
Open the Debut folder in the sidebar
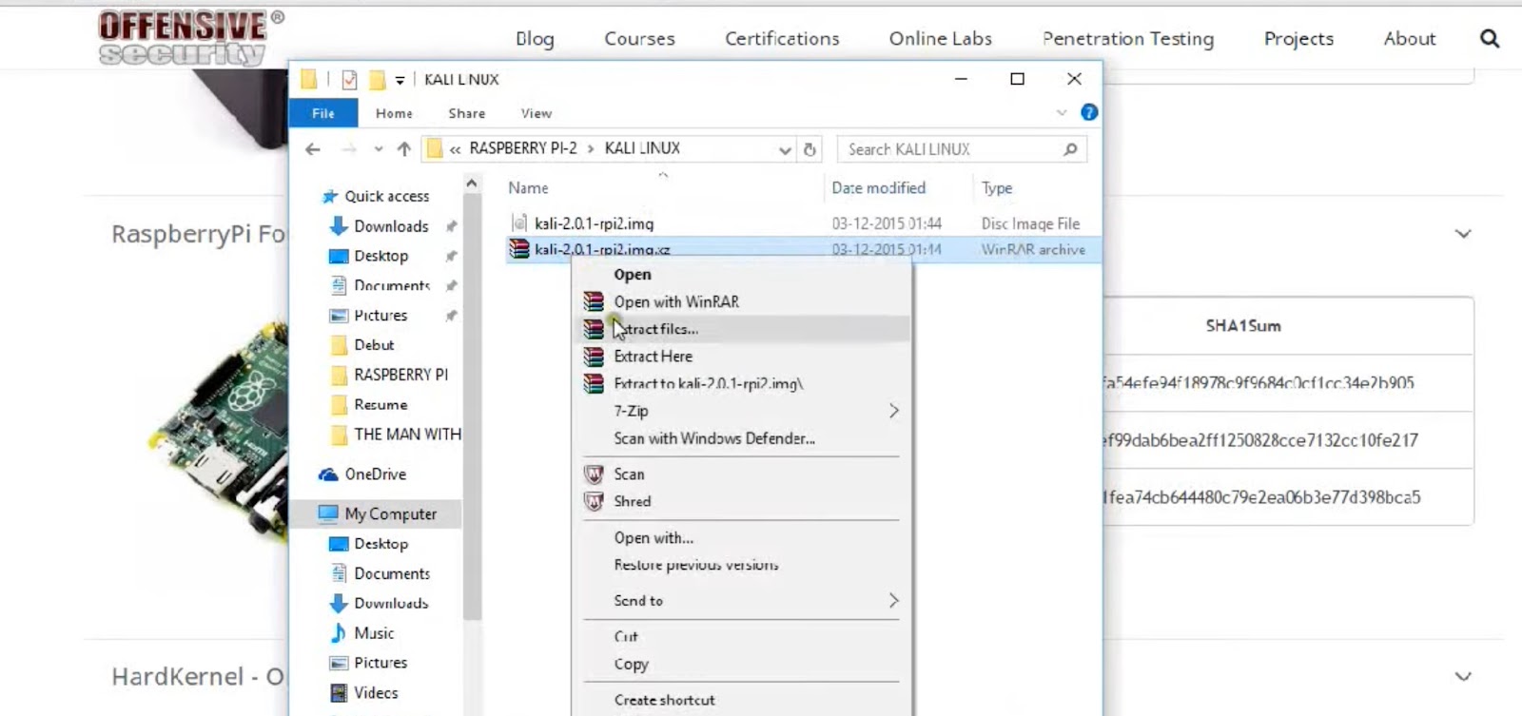[x=374, y=345]
